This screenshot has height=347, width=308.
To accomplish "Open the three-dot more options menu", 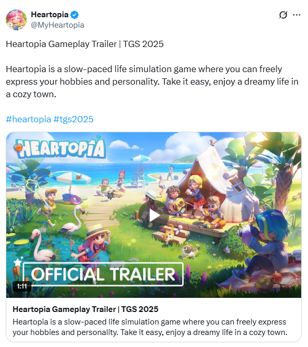I will click(296, 15).
